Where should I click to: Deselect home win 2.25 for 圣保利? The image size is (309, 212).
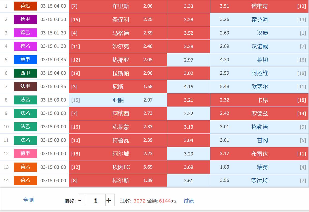[118, 19]
